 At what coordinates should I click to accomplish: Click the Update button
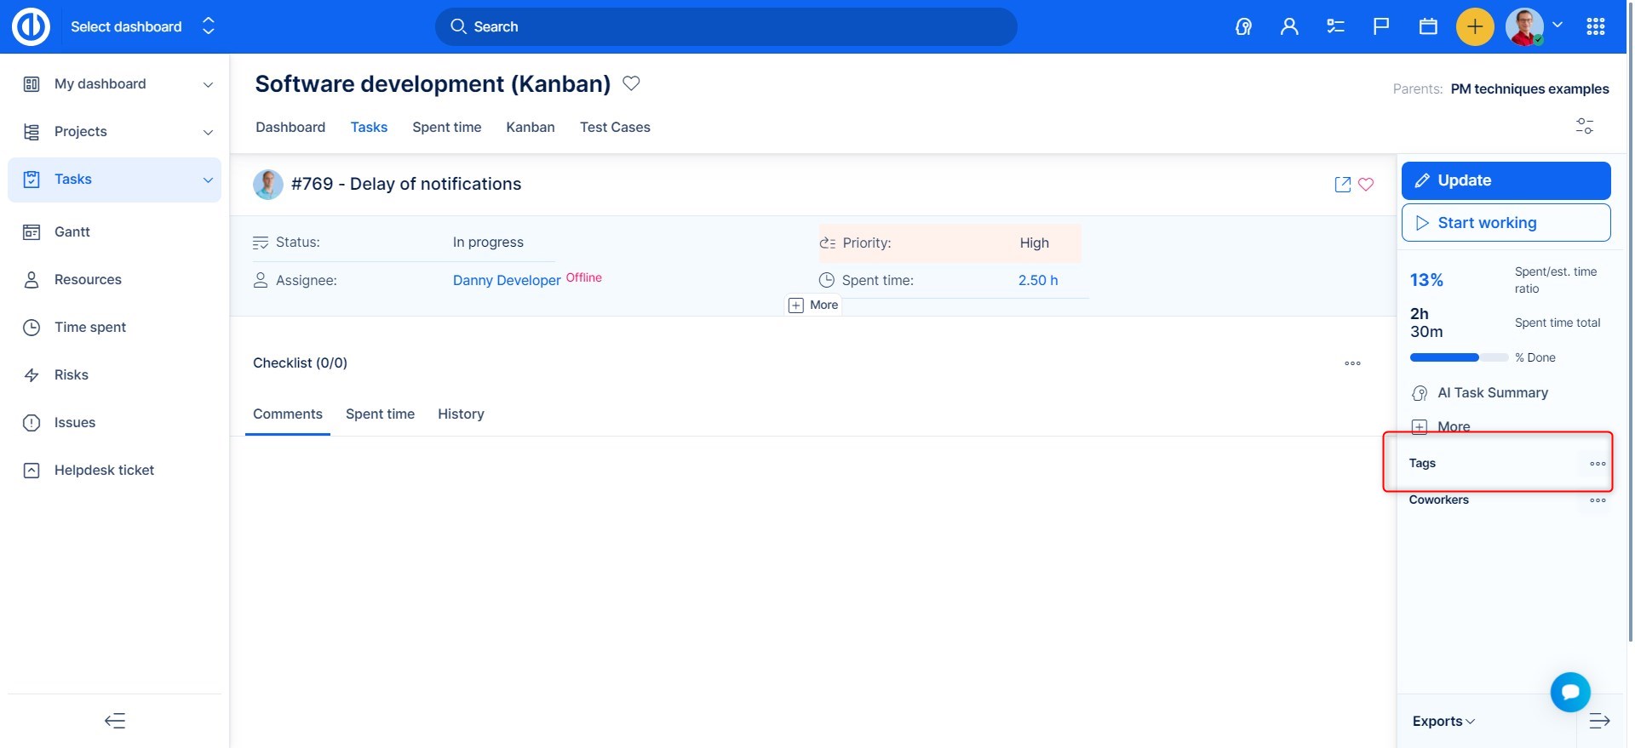pyautogui.click(x=1506, y=180)
